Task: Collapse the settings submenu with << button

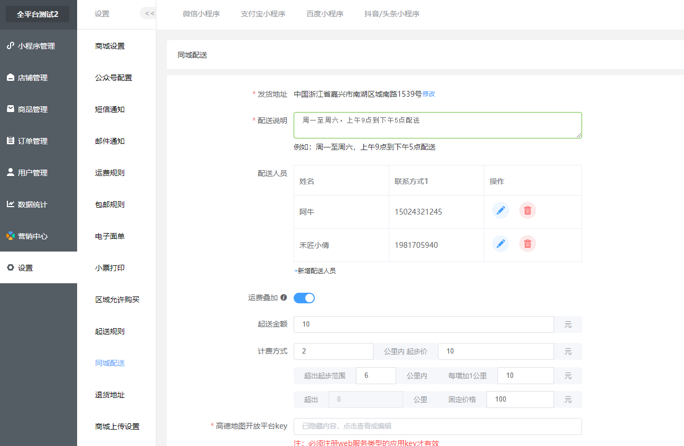Action: 149,14
